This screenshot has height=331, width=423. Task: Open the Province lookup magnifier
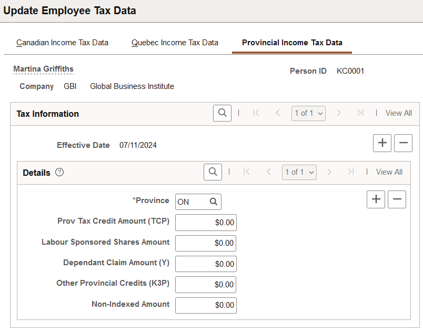(212, 202)
